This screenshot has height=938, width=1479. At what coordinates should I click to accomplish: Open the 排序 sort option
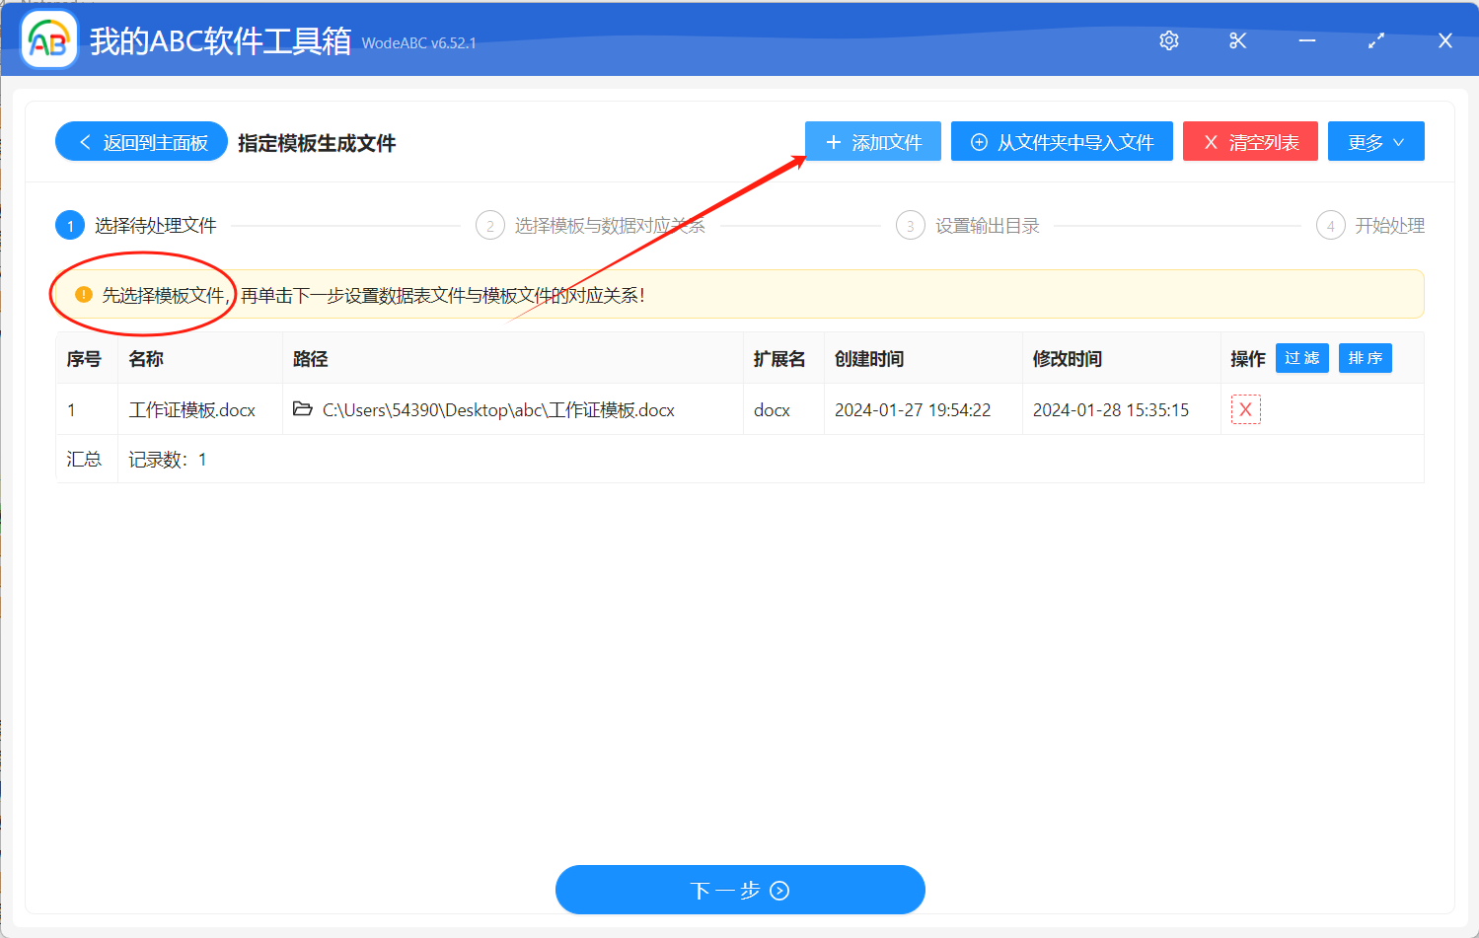click(x=1365, y=358)
